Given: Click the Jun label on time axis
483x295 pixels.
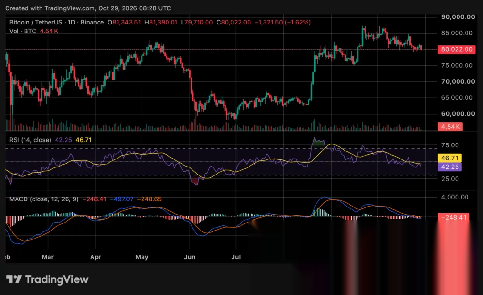Looking at the screenshot, I should pyautogui.click(x=190, y=257).
